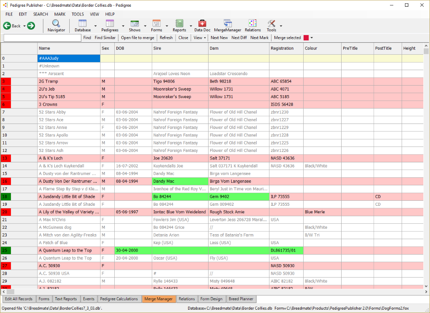This screenshot has width=430, height=313.
Task: Expand the Tools dropdown arrow
Action: (281, 26)
